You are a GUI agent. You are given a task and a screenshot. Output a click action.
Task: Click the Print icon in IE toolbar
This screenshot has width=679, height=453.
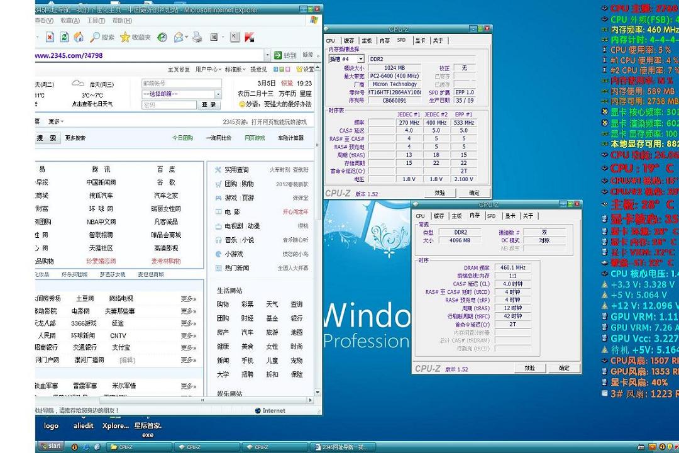[x=197, y=37]
